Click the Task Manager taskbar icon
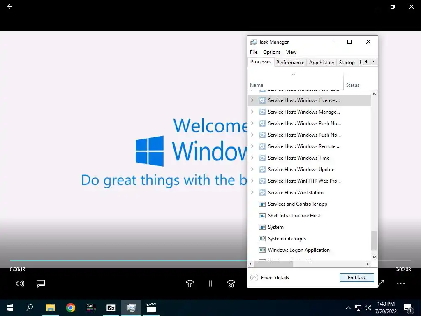Viewport: 421px width, 316px height. tap(131, 308)
